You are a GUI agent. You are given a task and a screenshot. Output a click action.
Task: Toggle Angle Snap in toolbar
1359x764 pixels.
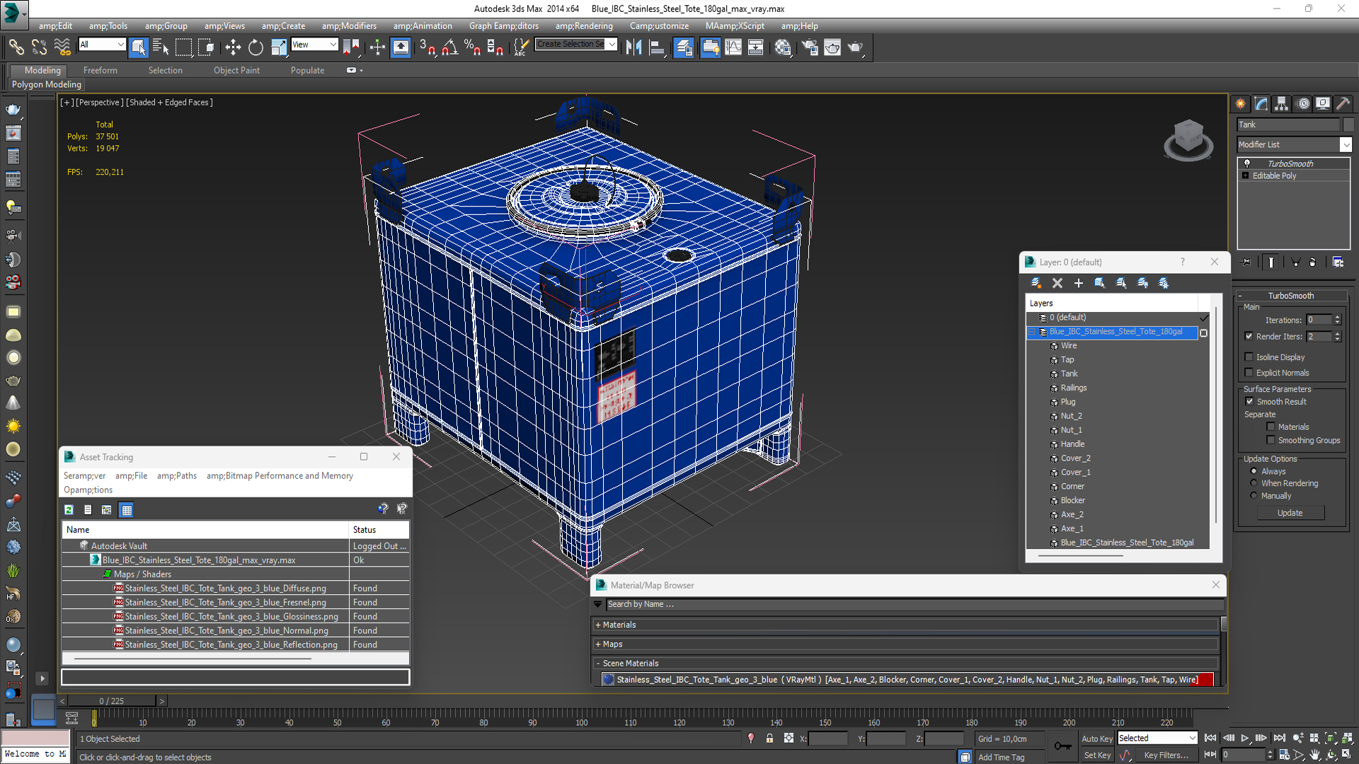[450, 47]
